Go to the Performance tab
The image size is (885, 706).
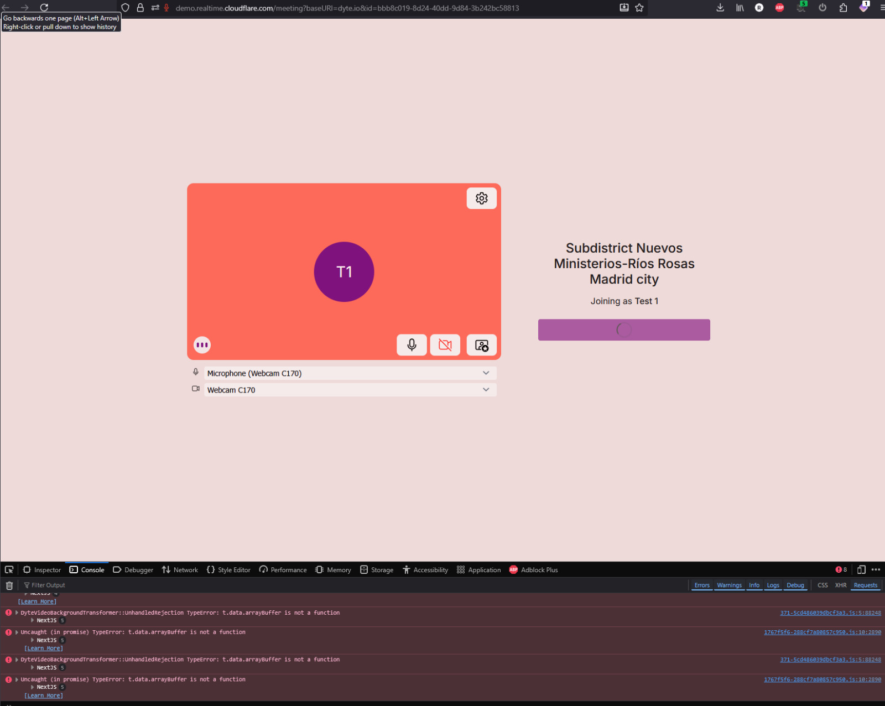pos(283,570)
